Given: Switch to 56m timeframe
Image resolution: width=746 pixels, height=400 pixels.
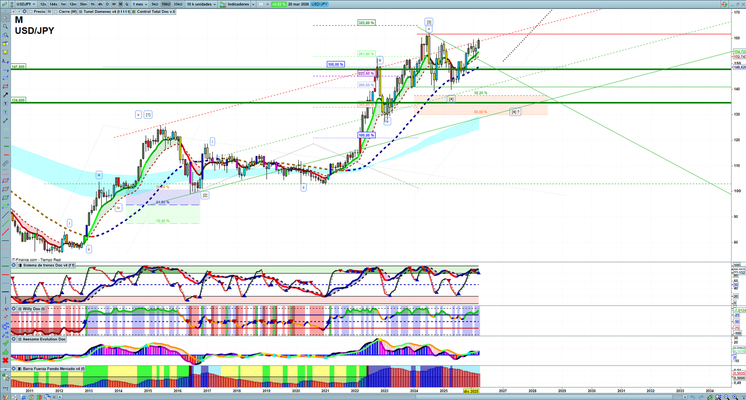Looking at the screenshot, I should coord(83,4).
